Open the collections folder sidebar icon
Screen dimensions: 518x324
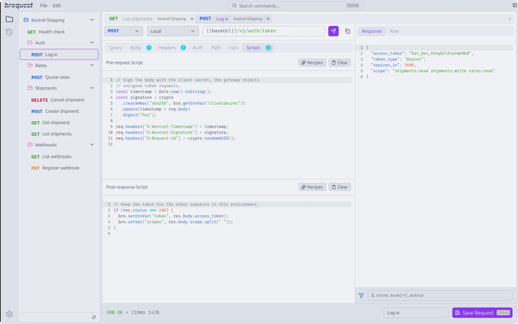[x=9, y=19]
